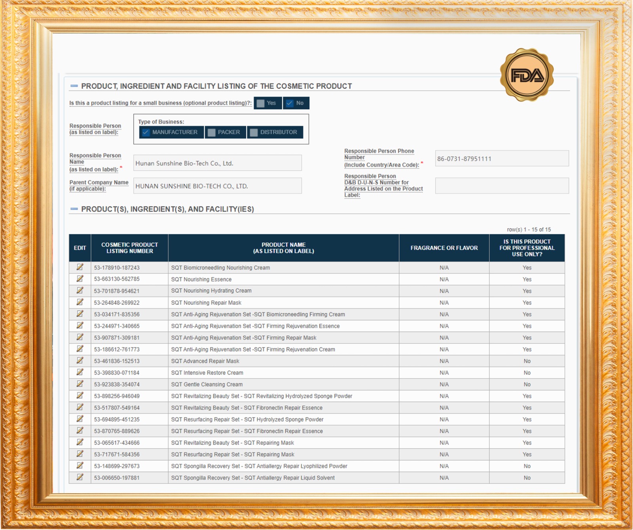This screenshot has width=633, height=530.
Task: Click the Fragrance or Flavor column header
Action: pos(444,248)
